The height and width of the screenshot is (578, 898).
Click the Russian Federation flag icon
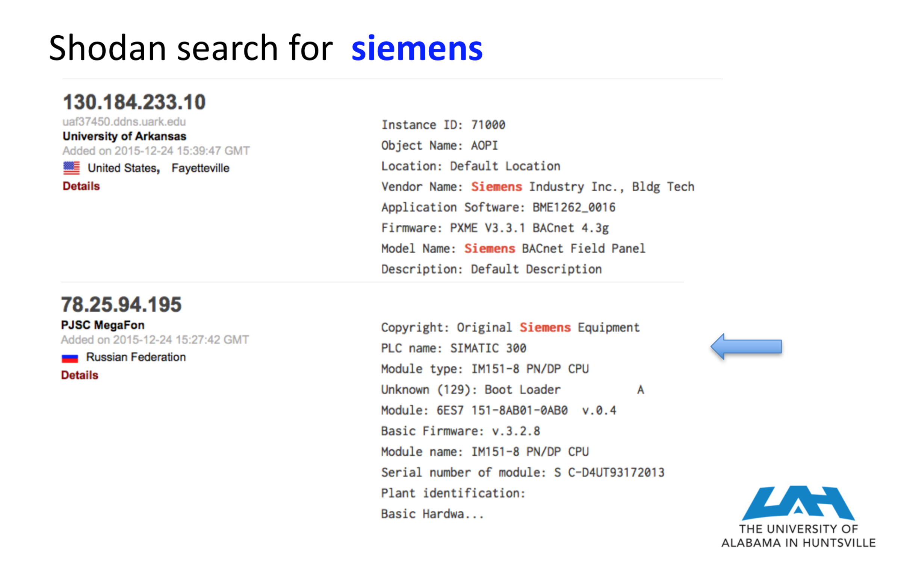70,358
